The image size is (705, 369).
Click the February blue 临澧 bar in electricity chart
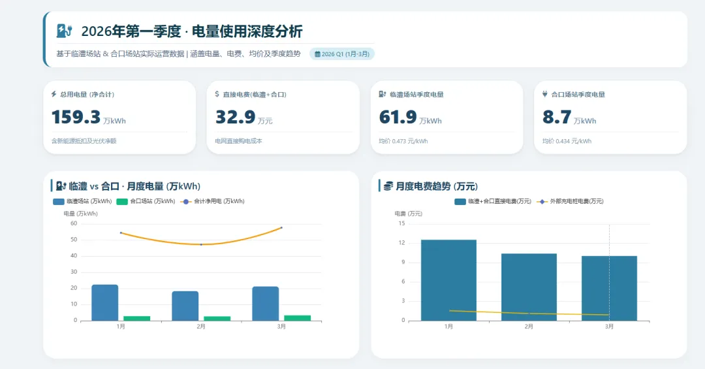click(185, 306)
